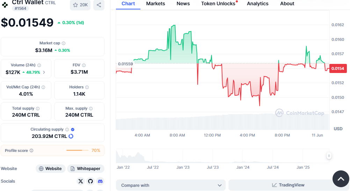The image size is (350, 191).
Task: Open the Website link button
Action: (50, 169)
